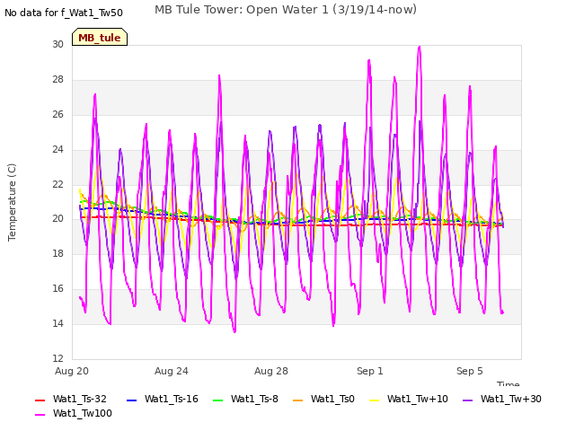This screenshot has height=431, width=575.
Task: Click the purple Wat1_Tw+30 legend swatch
Action: (467, 400)
